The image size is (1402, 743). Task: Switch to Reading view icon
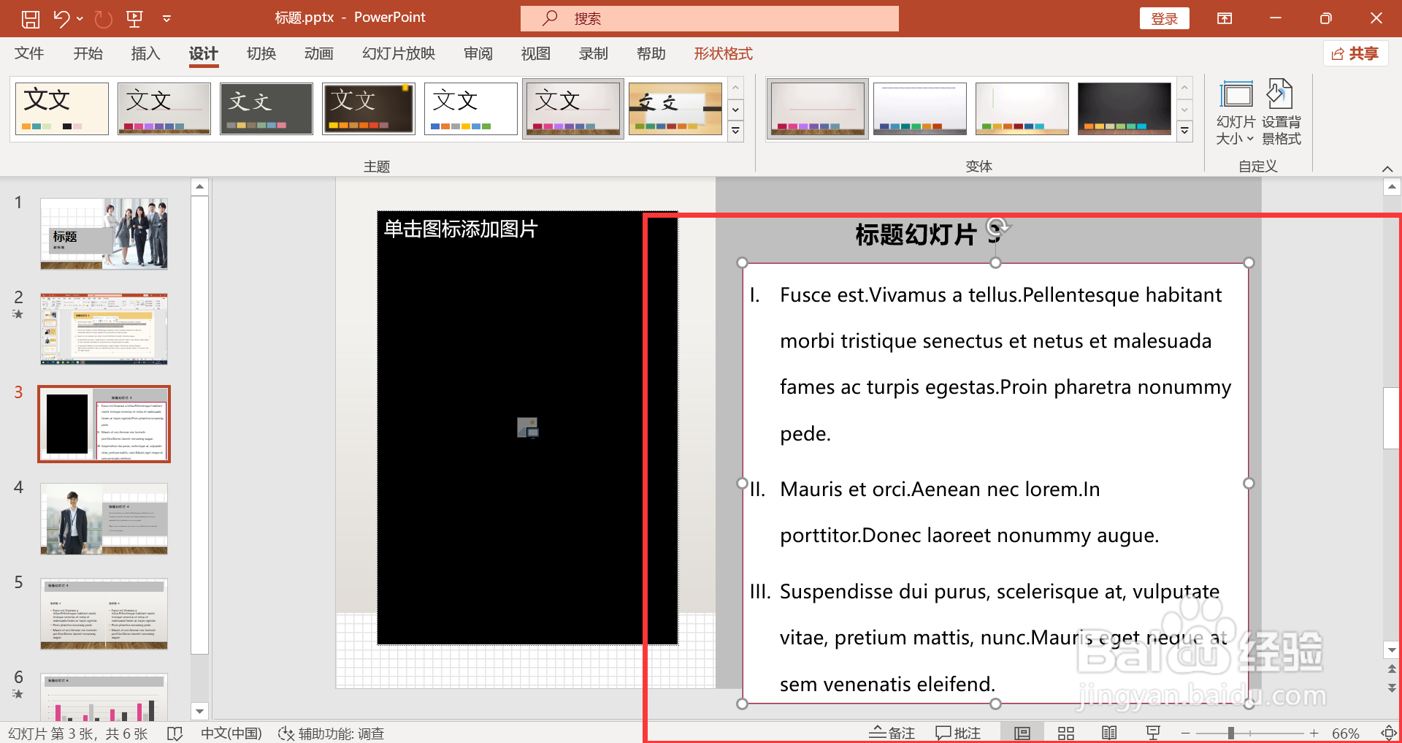[x=1109, y=733]
